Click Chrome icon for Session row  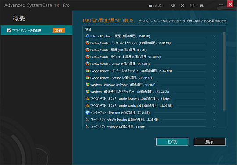[87, 78]
